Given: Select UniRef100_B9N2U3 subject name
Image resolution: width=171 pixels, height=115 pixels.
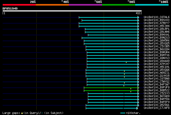Looking at the screenshot, I should [x=157, y=38].
